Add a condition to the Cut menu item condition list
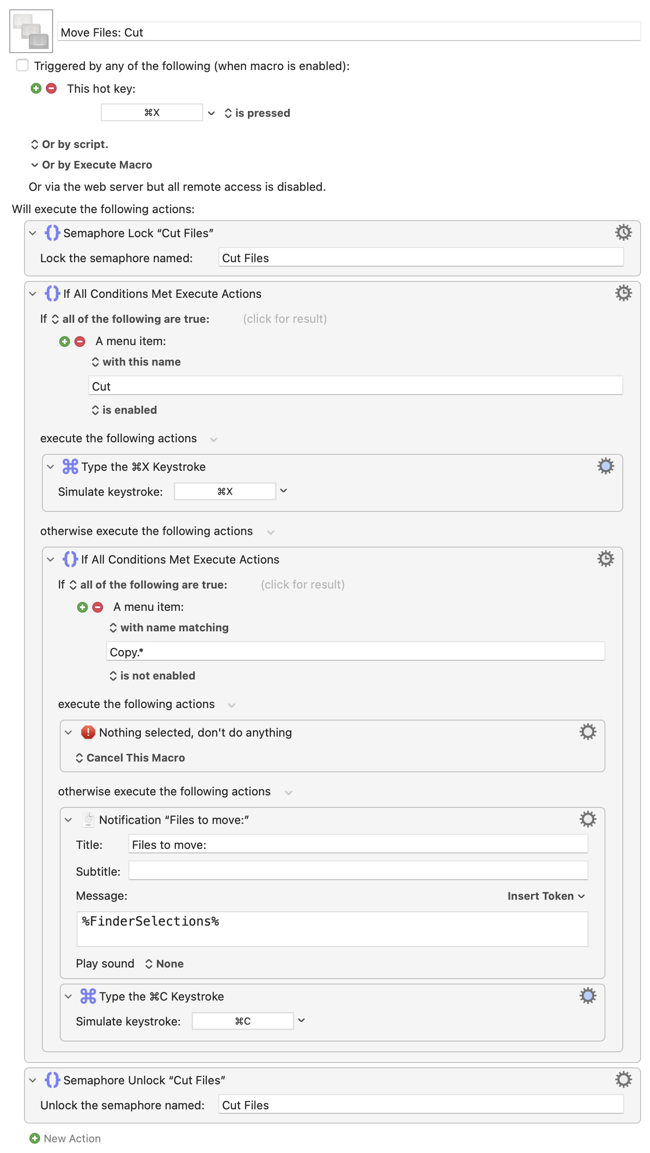The image size is (650, 1153). tap(65, 342)
